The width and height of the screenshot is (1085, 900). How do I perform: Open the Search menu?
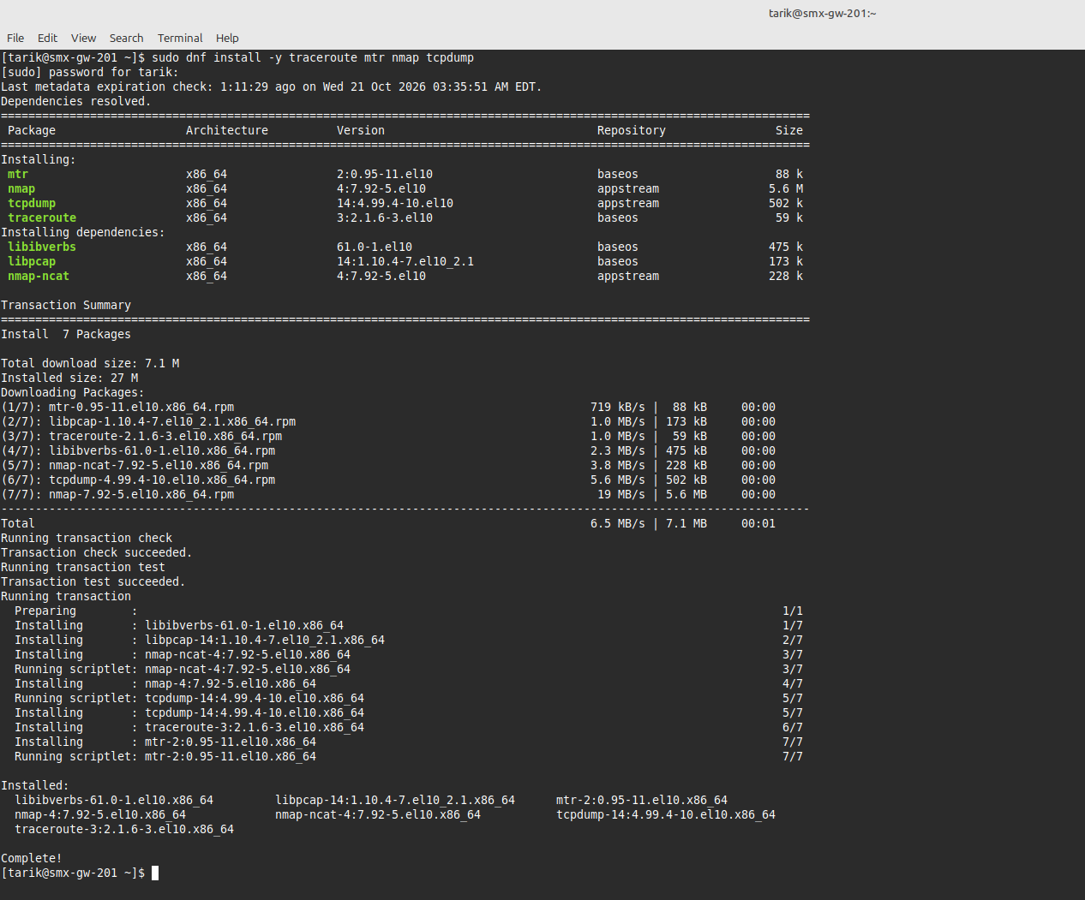click(x=126, y=38)
